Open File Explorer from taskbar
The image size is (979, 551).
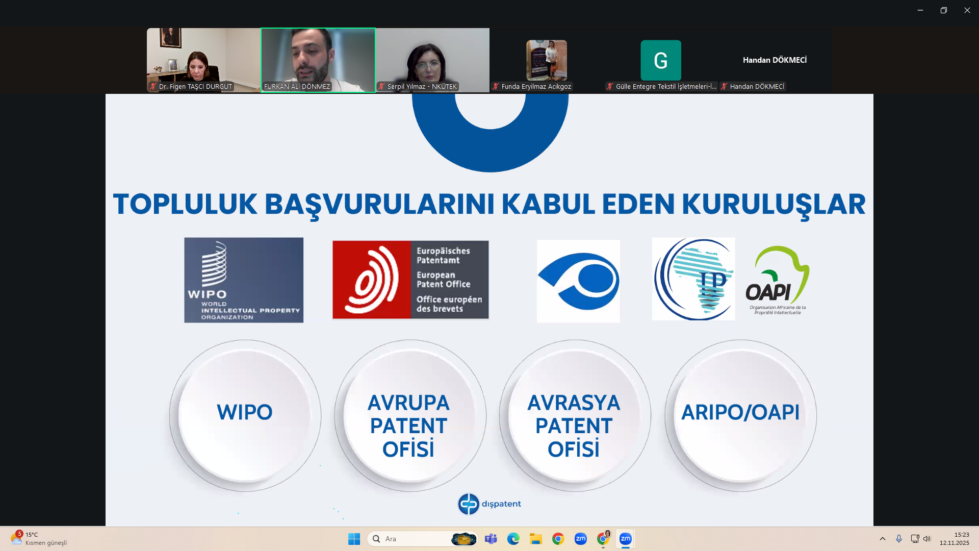[535, 539]
